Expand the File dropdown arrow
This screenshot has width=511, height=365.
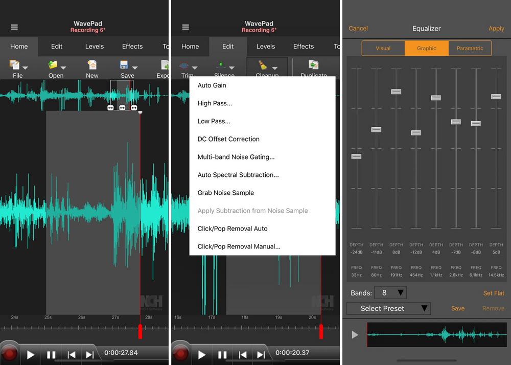pyautogui.click(x=25, y=68)
